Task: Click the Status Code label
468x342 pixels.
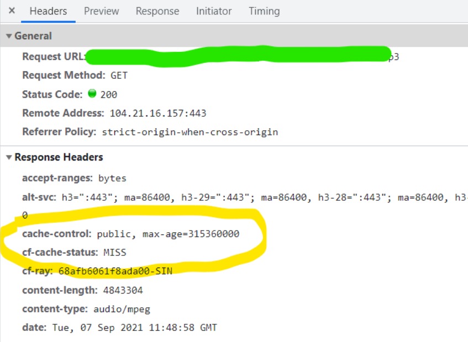Action: pos(52,94)
